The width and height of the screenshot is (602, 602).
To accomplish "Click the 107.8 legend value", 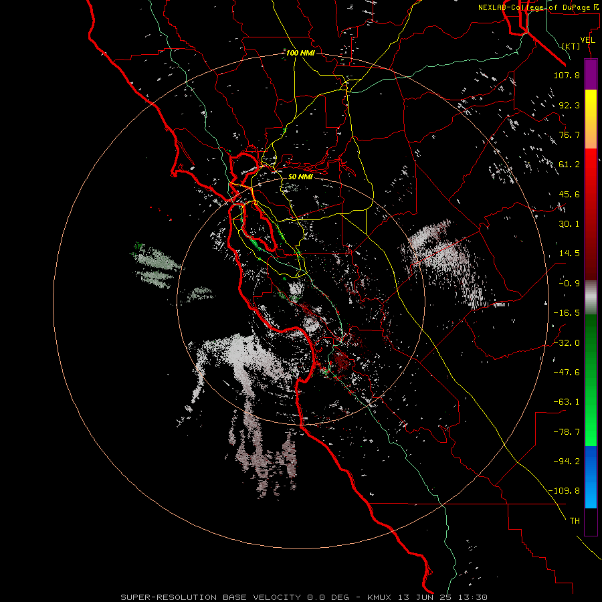I will [x=567, y=75].
